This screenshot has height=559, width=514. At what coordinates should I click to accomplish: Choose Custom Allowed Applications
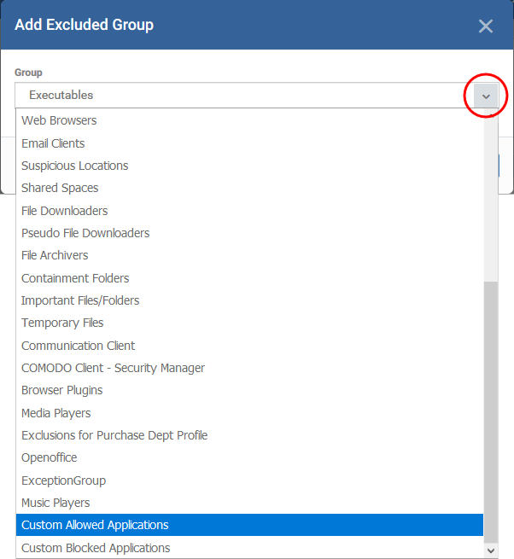(x=249, y=525)
